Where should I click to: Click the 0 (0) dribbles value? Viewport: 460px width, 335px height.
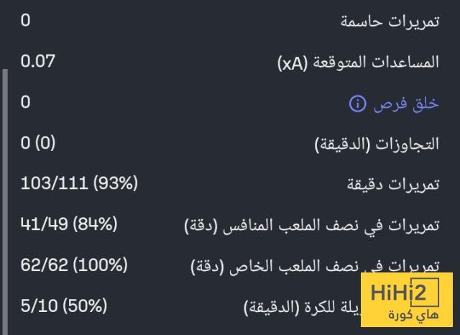(x=38, y=143)
